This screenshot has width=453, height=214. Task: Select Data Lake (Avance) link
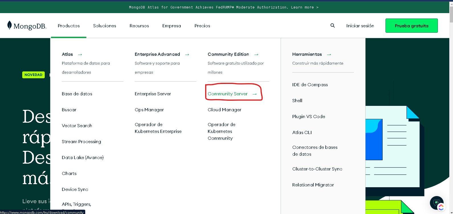[83, 158]
